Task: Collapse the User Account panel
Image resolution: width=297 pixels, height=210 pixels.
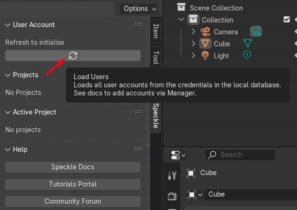Action: coord(8,25)
